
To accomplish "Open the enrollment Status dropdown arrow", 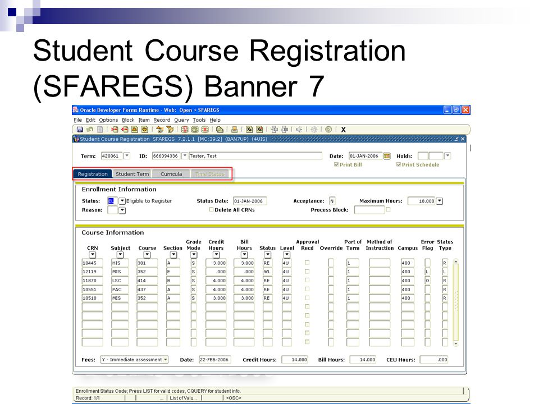I will (x=122, y=201).
